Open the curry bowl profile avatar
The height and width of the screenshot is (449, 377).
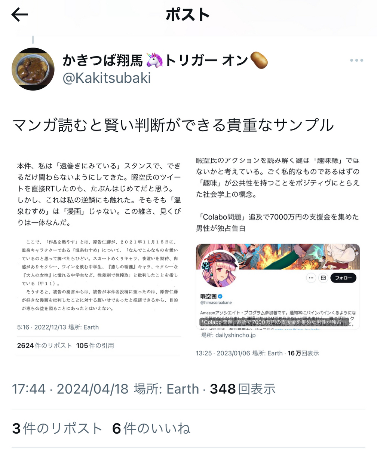click(x=33, y=69)
